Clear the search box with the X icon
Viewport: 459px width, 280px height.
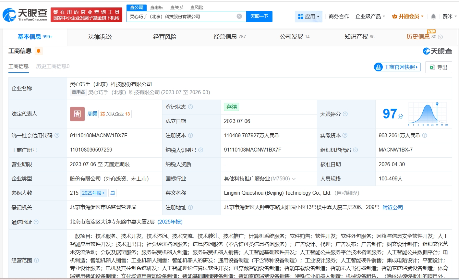tap(239, 16)
